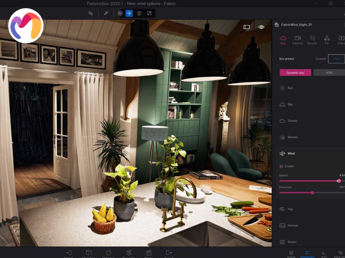Open the Materials tool in bottom bar
This screenshot has height=258, width=345.
tap(109, 253)
